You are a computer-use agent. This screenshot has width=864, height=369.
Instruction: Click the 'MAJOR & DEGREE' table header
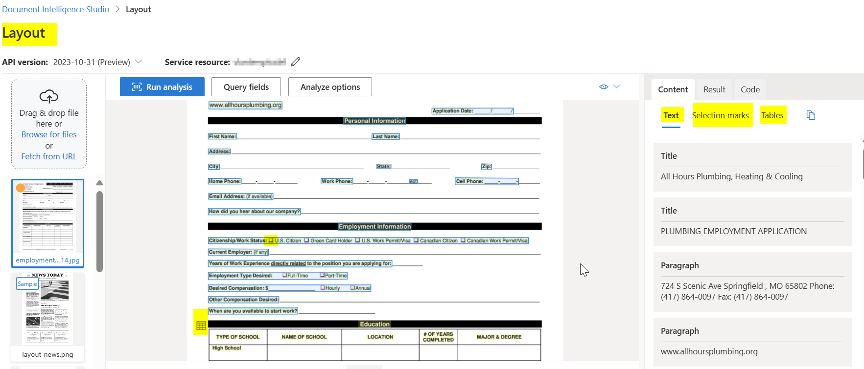(499, 337)
